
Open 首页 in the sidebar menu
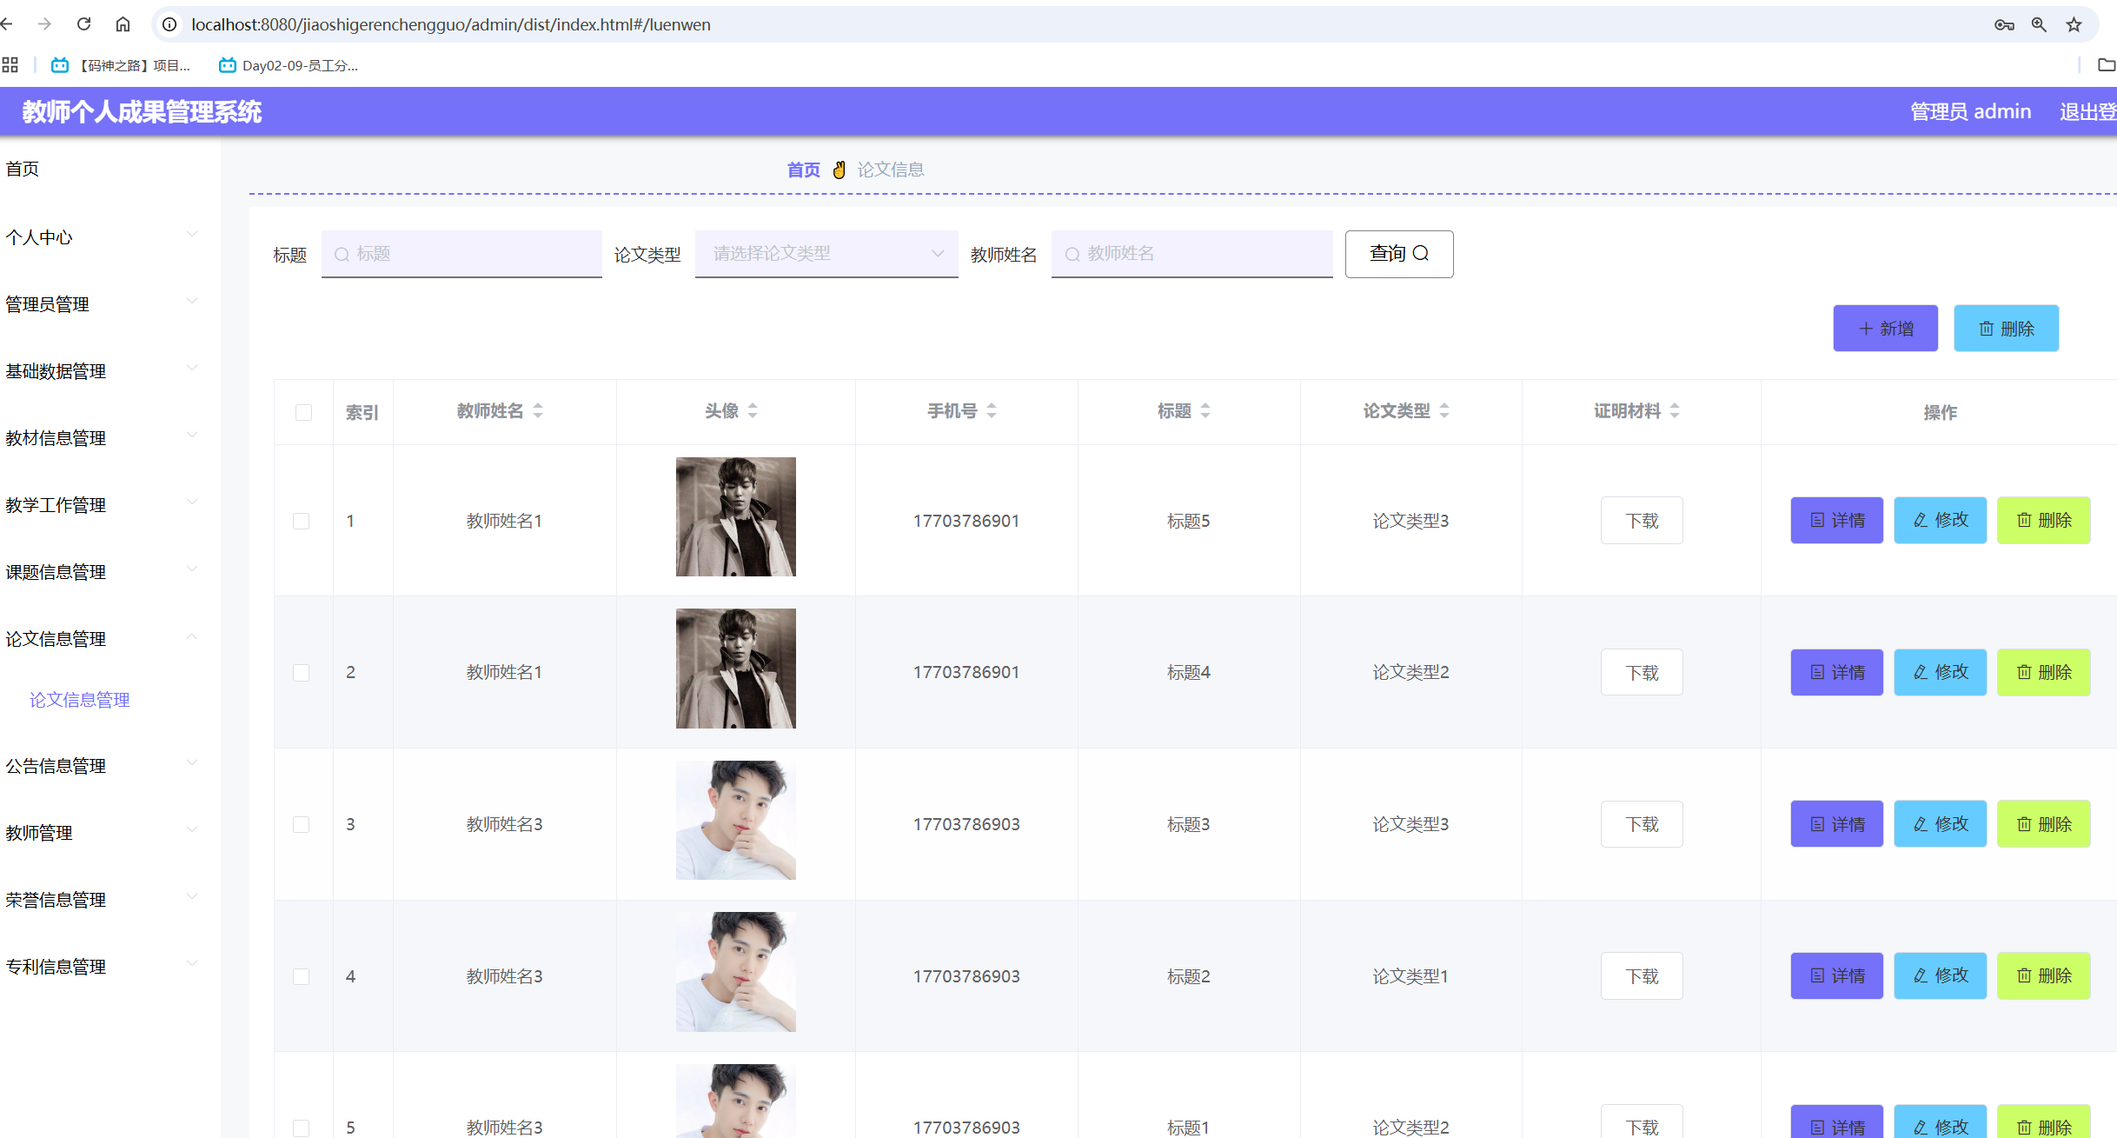(23, 169)
